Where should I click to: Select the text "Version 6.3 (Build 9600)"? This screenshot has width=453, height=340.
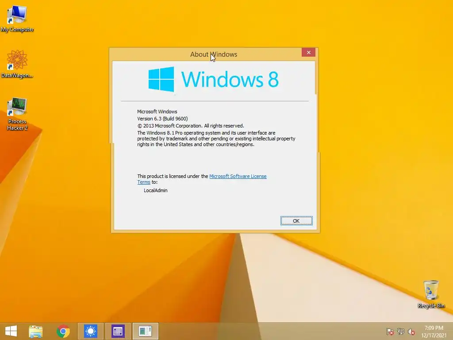pyautogui.click(x=162, y=119)
